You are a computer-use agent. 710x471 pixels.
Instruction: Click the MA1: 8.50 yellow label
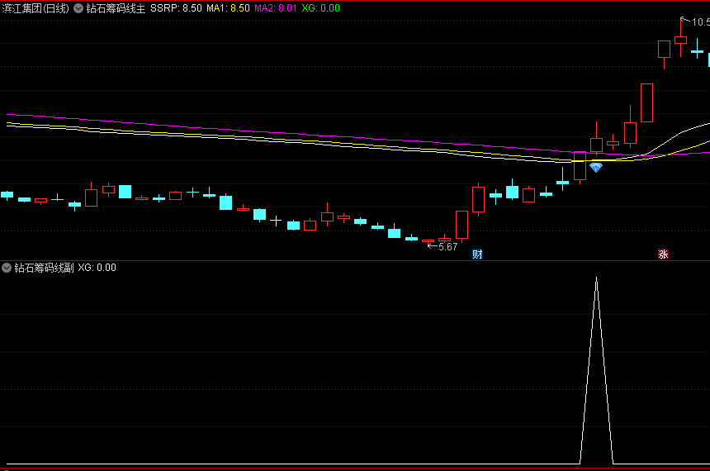pos(228,8)
